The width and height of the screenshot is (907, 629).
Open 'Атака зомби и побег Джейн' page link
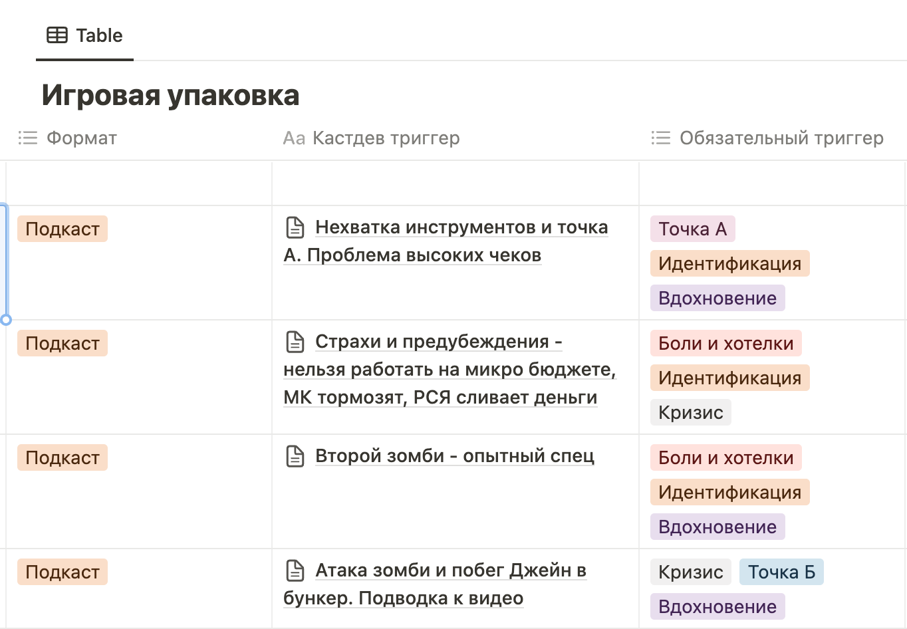click(450, 570)
